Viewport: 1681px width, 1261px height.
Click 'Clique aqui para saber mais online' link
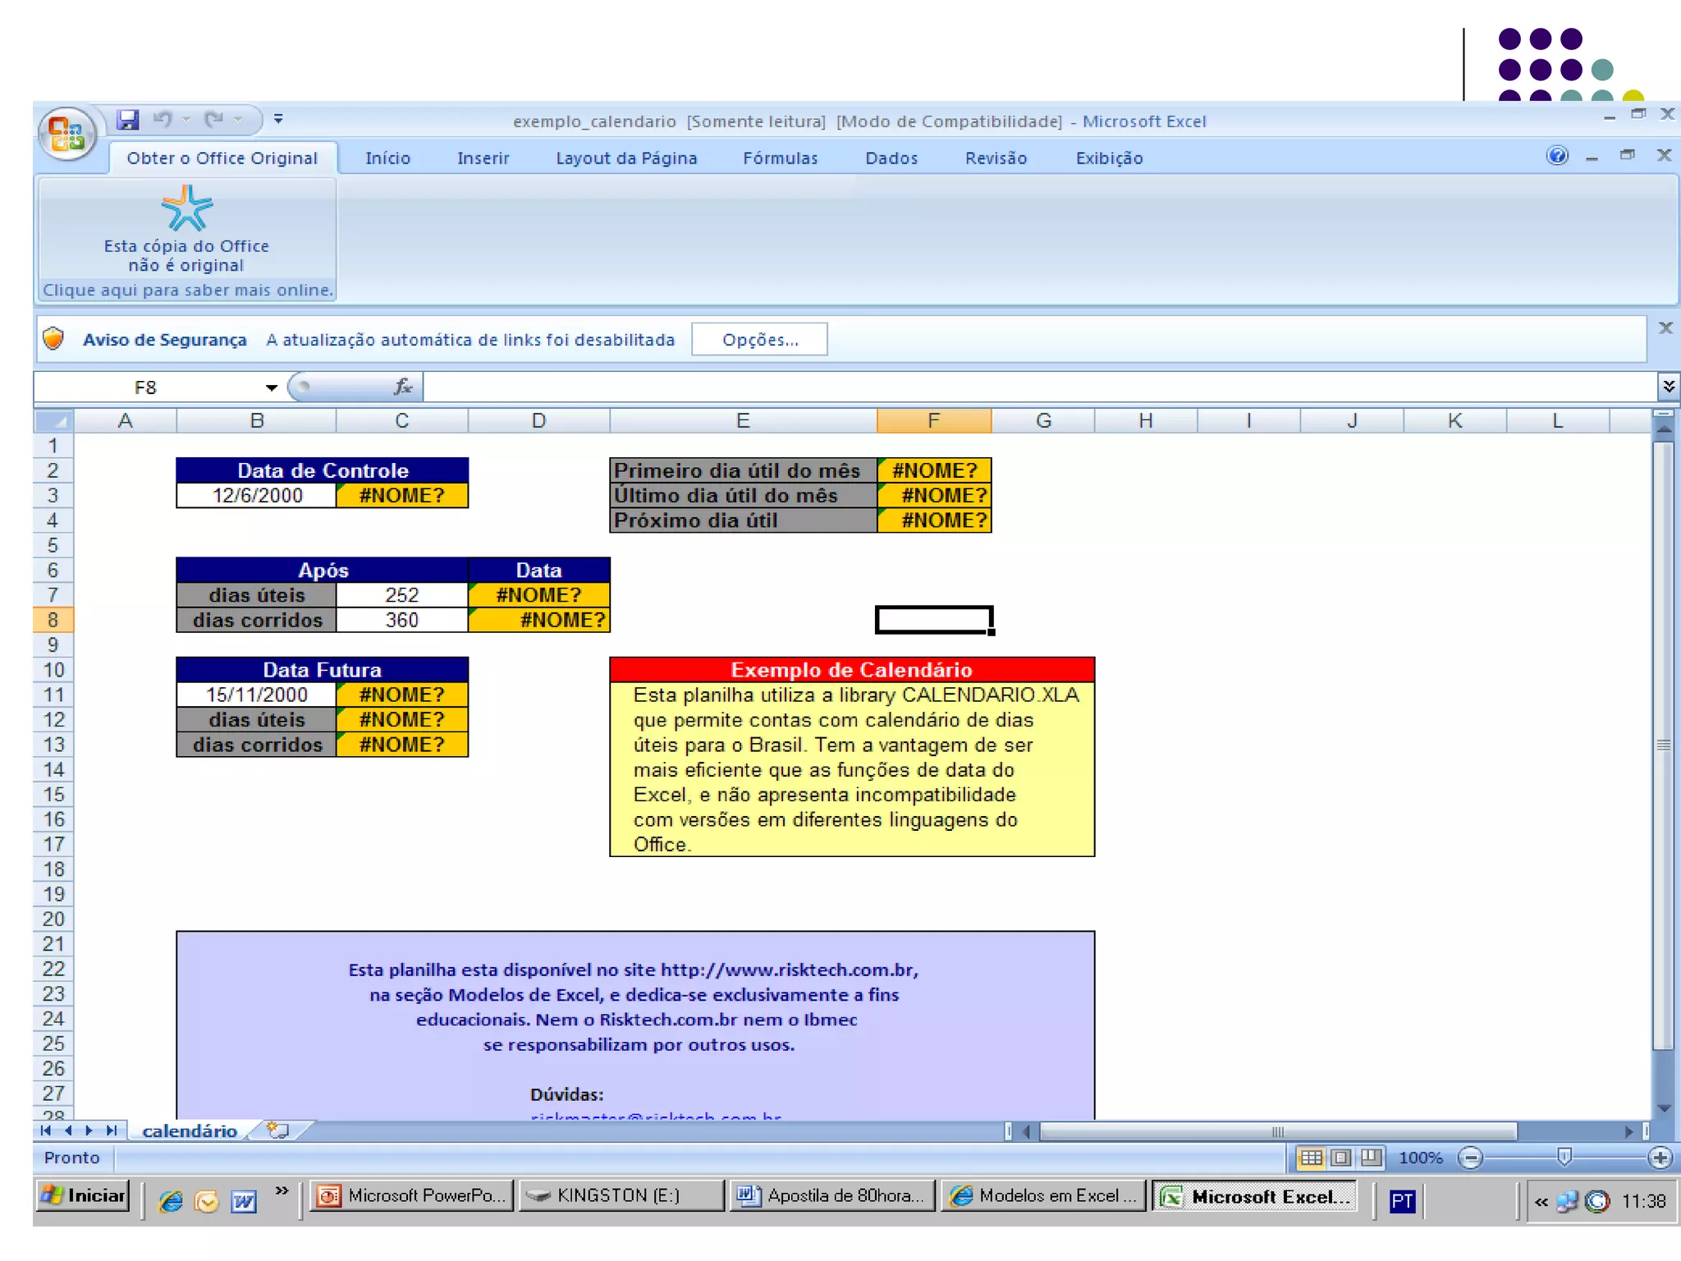188,290
